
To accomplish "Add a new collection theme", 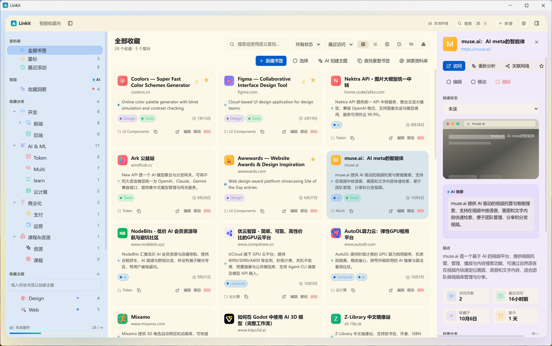I will coord(98,274).
